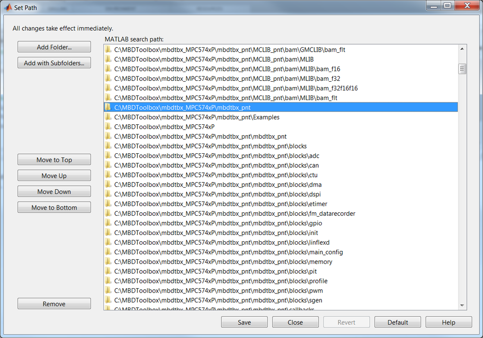
Task: Click folder icon of bam_f32f16f16 row
Action: [x=108, y=88]
